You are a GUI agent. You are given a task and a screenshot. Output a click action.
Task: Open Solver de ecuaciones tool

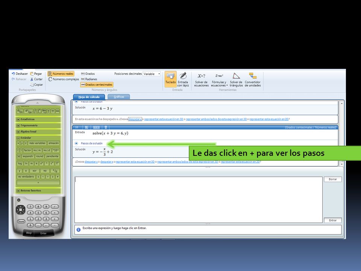201,80
